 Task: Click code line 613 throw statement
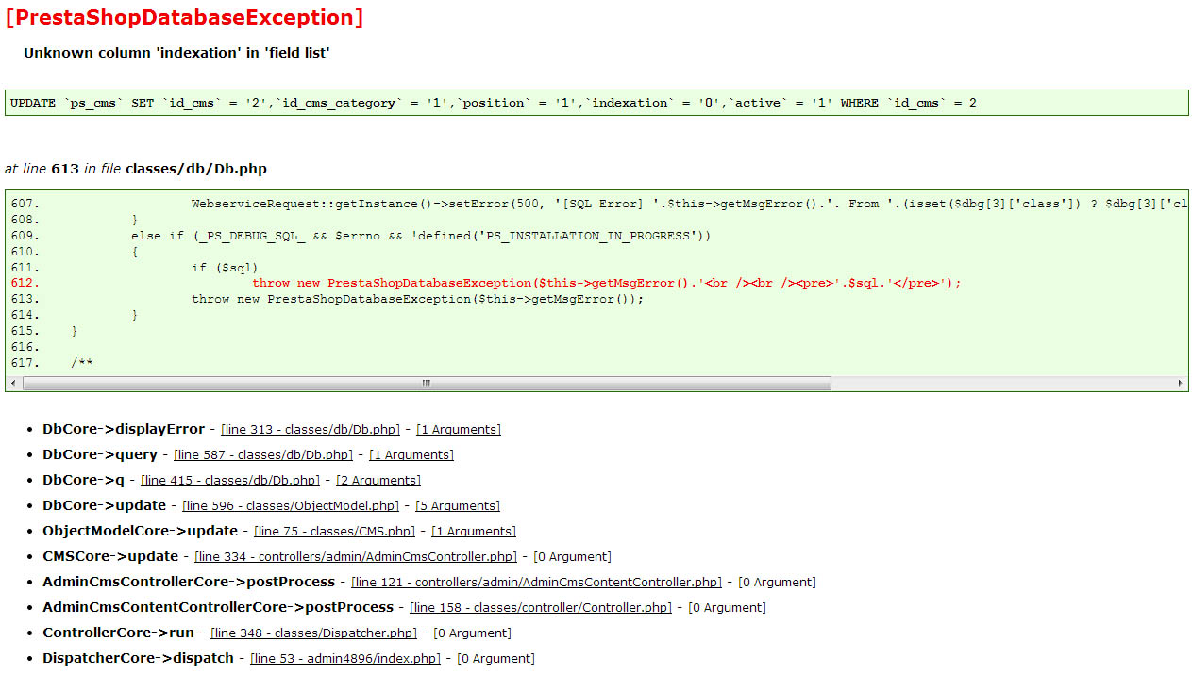click(x=417, y=299)
